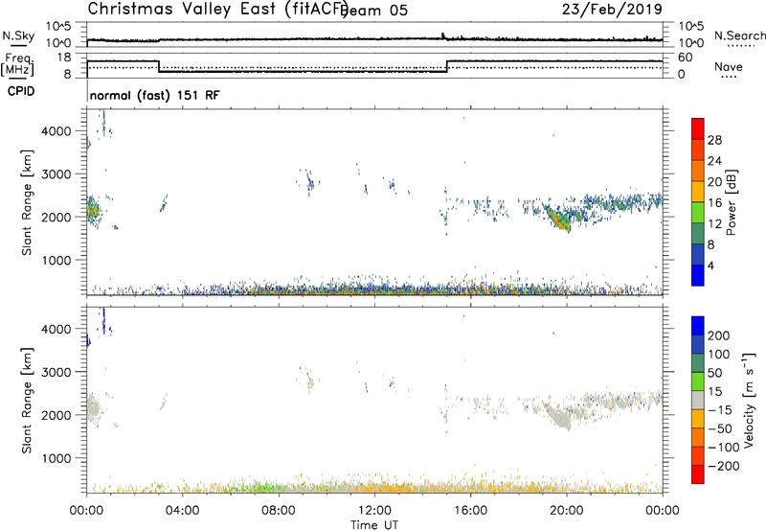Click the "1000" tick on the power panel
The height and width of the screenshot is (531, 766).
tap(56, 260)
